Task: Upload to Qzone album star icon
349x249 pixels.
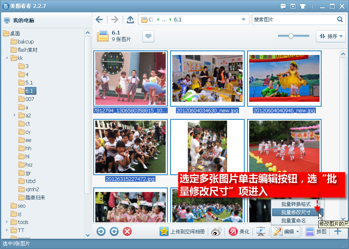Action: (164, 231)
